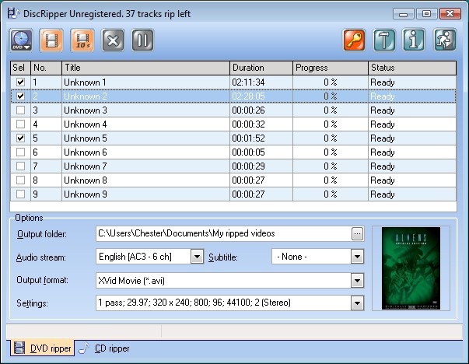Open the Subtitle dropdown list

pyautogui.click(x=357, y=257)
